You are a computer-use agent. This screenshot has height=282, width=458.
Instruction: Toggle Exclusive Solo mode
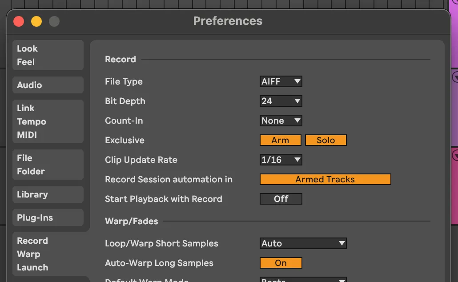pos(326,140)
